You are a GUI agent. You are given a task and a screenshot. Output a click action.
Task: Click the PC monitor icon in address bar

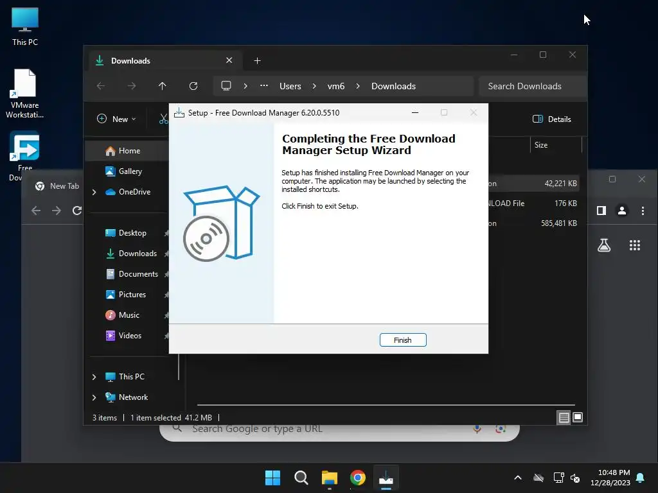(226, 86)
